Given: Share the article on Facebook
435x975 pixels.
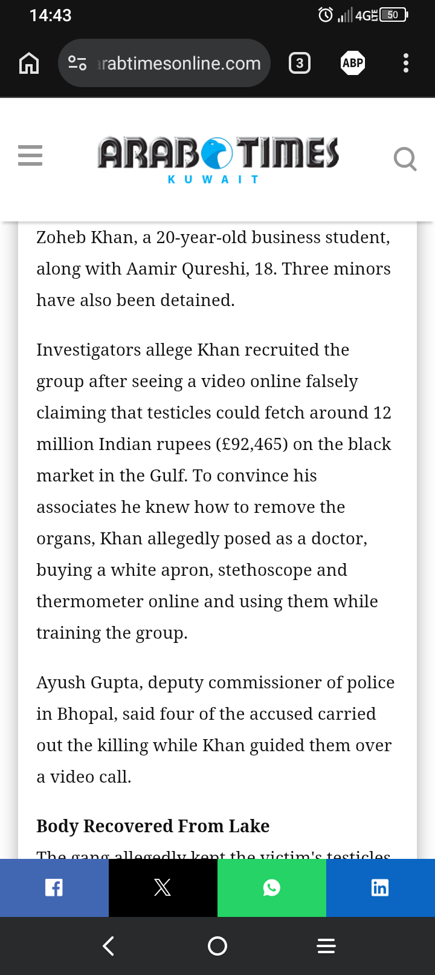Looking at the screenshot, I should (54, 888).
